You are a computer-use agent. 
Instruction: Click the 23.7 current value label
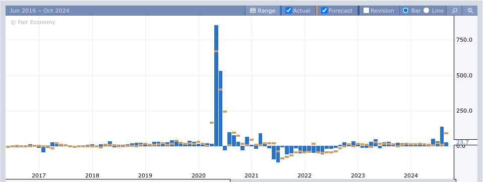pos(462,142)
